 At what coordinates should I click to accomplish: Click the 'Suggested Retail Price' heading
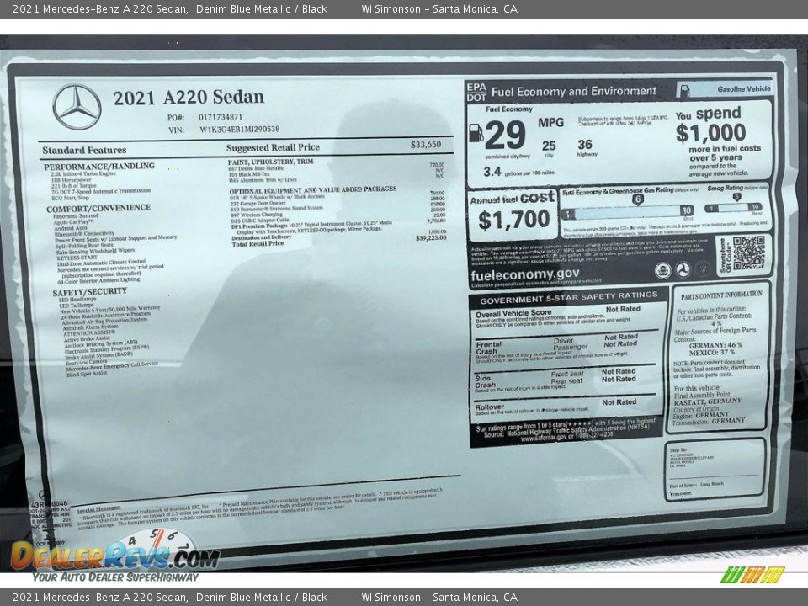[273, 147]
